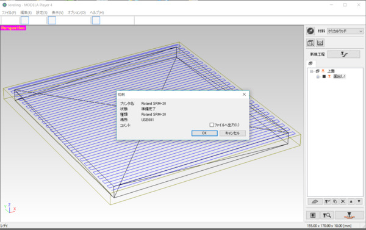Click the round pen icon beside 材料

(x=310, y=31)
